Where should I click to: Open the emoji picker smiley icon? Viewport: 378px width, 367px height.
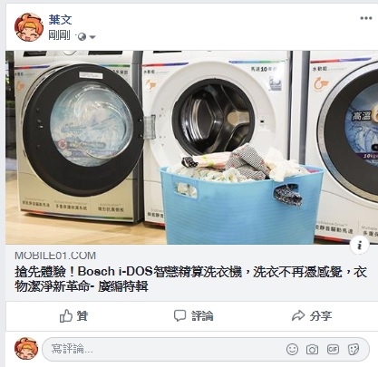292,350
